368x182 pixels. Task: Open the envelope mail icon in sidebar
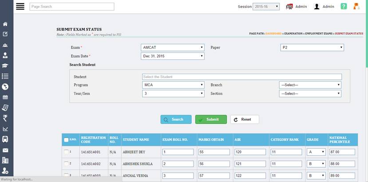(x=5, y=150)
